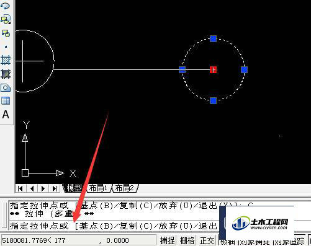Go to previous layout tab arrow
The image size is (311, 246).
click(32, 188)
